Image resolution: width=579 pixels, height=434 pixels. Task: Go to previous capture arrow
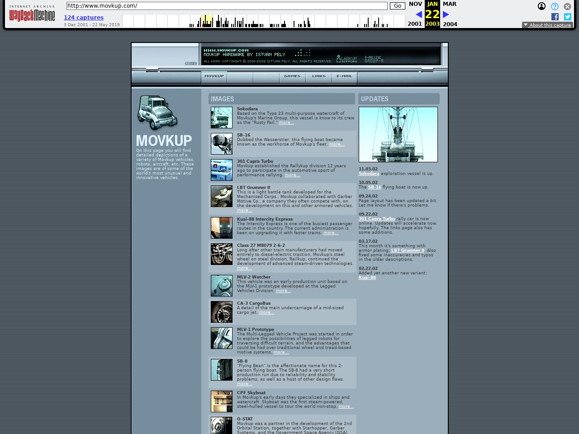(x=418, y=14)
